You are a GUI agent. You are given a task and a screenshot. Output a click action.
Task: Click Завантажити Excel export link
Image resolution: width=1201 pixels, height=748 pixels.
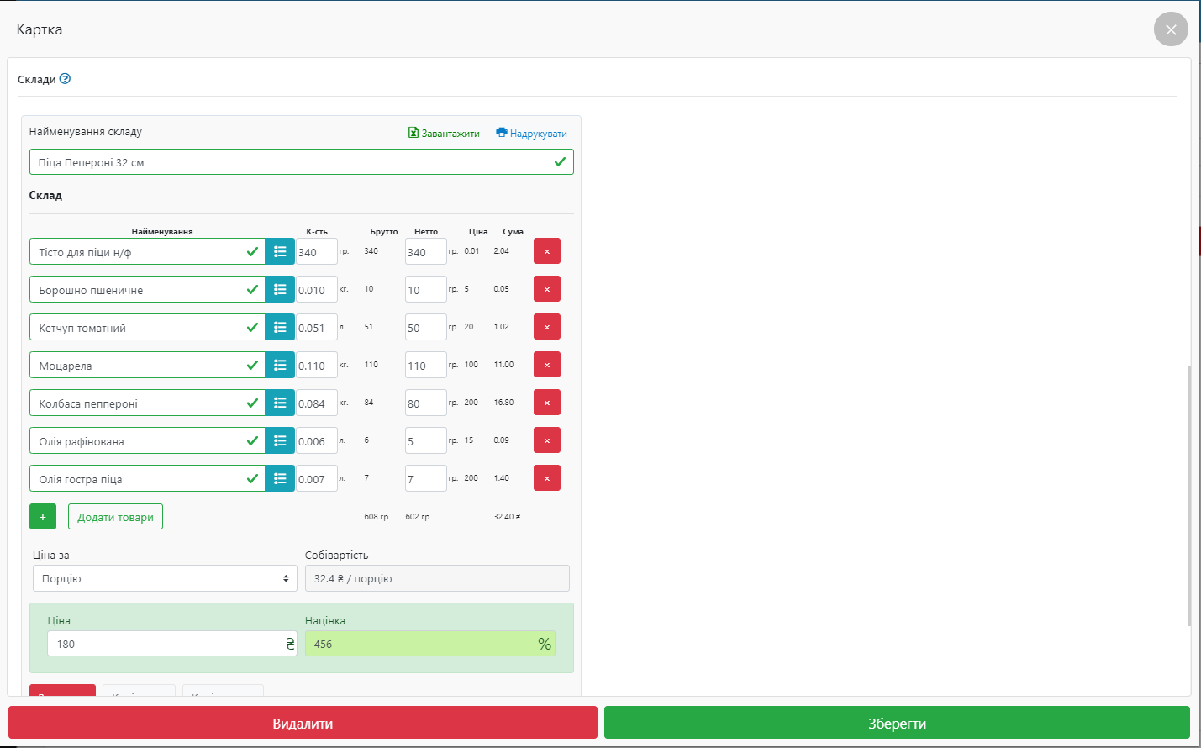tap(444, 133)
